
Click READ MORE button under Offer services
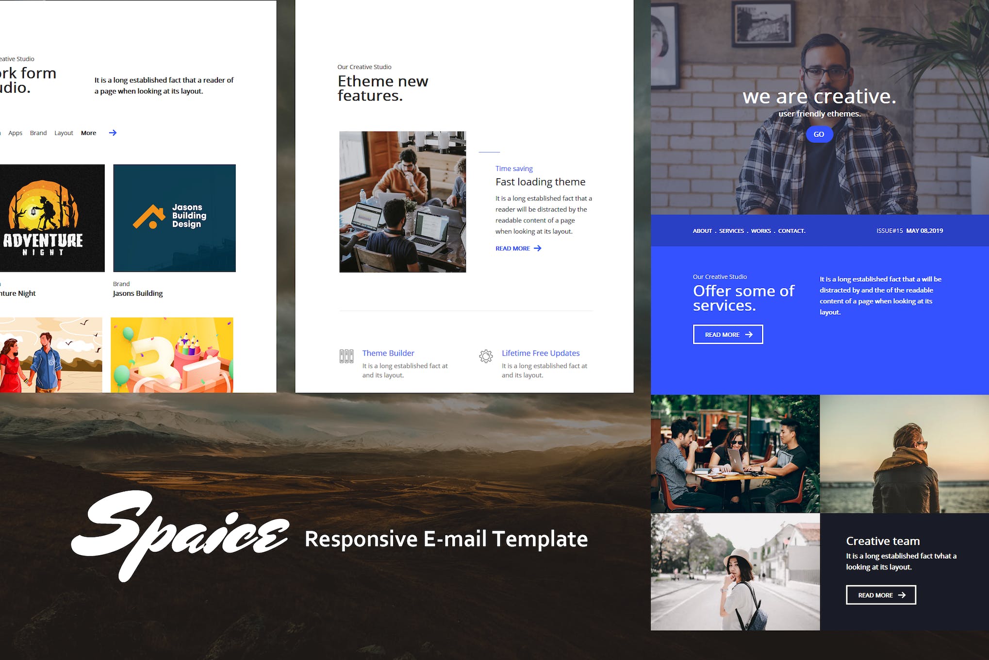coord(727,335)
